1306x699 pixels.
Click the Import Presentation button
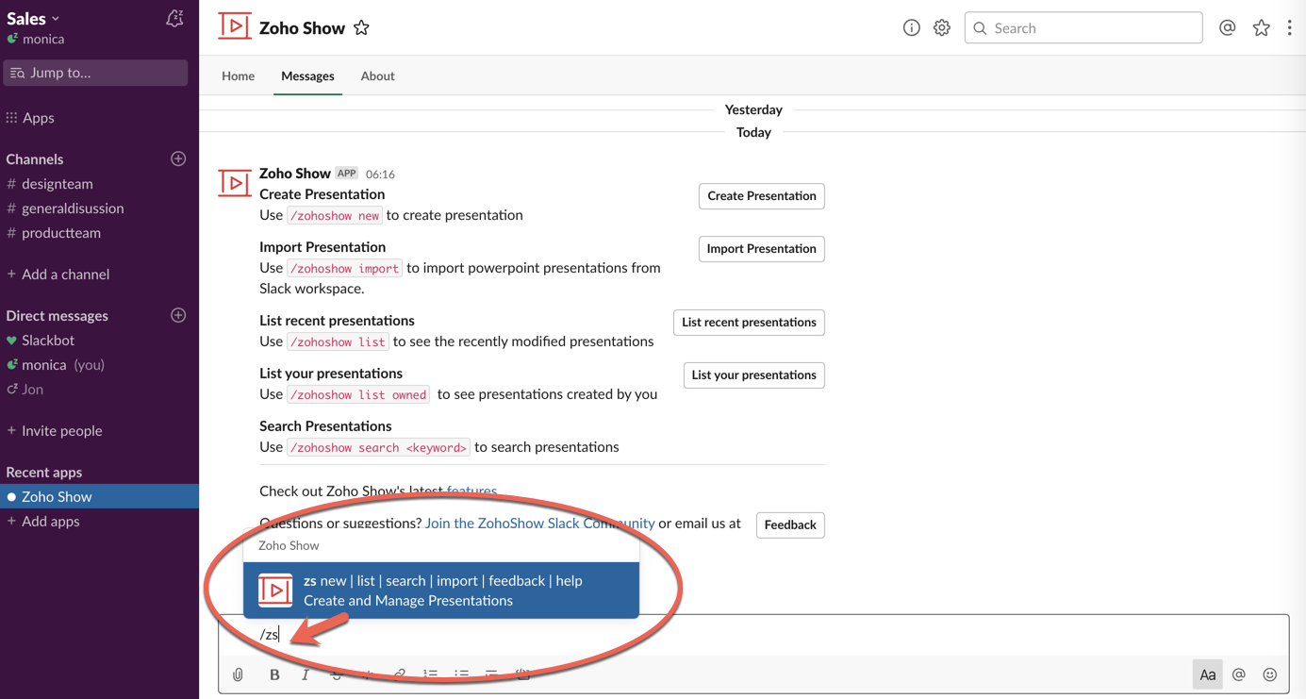[762, 249]
